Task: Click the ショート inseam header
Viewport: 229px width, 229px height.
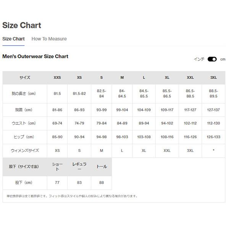Action: click(57, 167)
